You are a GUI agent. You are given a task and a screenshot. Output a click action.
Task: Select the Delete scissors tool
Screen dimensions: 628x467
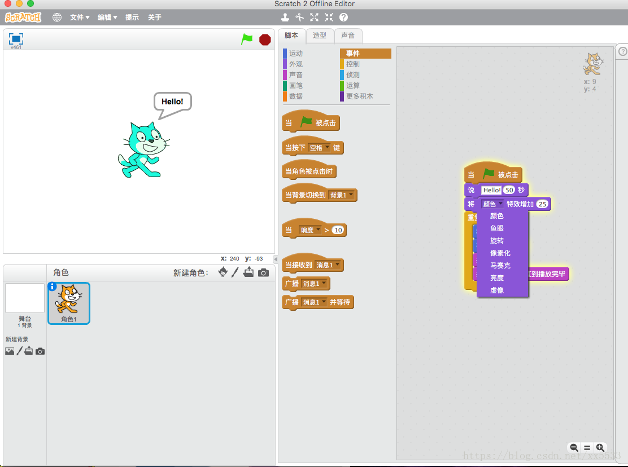click(299, 17)
